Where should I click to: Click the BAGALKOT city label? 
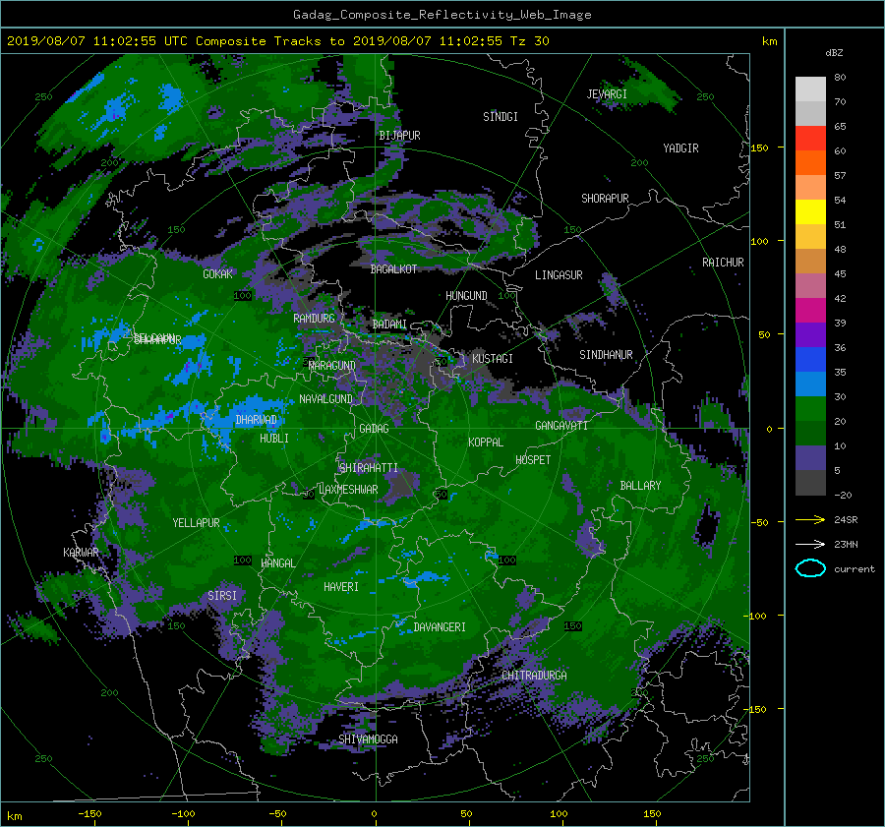393,269
